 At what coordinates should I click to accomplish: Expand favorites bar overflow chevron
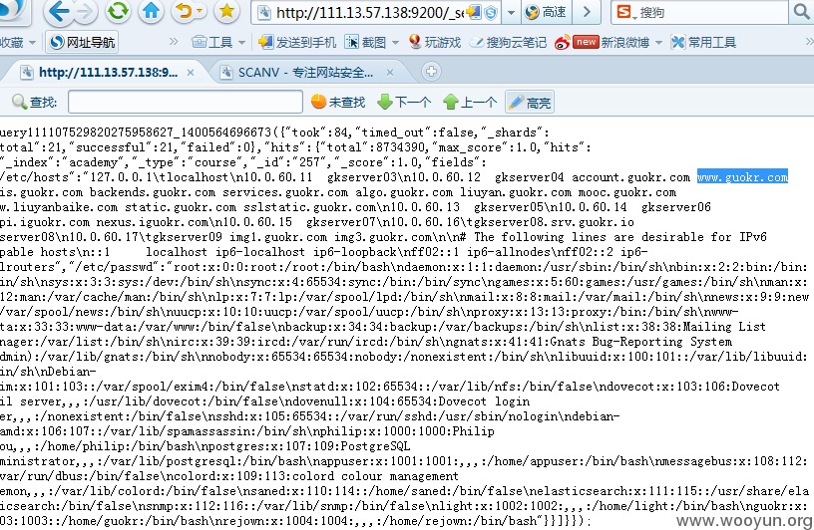pyautogui.click(x=174, y=42)
